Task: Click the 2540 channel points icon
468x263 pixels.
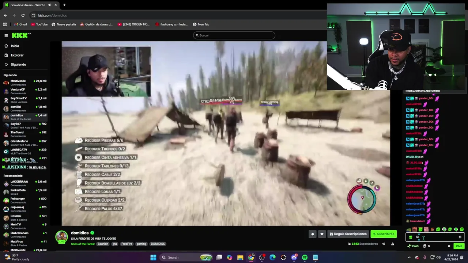Action: click(x=413, y=246)
